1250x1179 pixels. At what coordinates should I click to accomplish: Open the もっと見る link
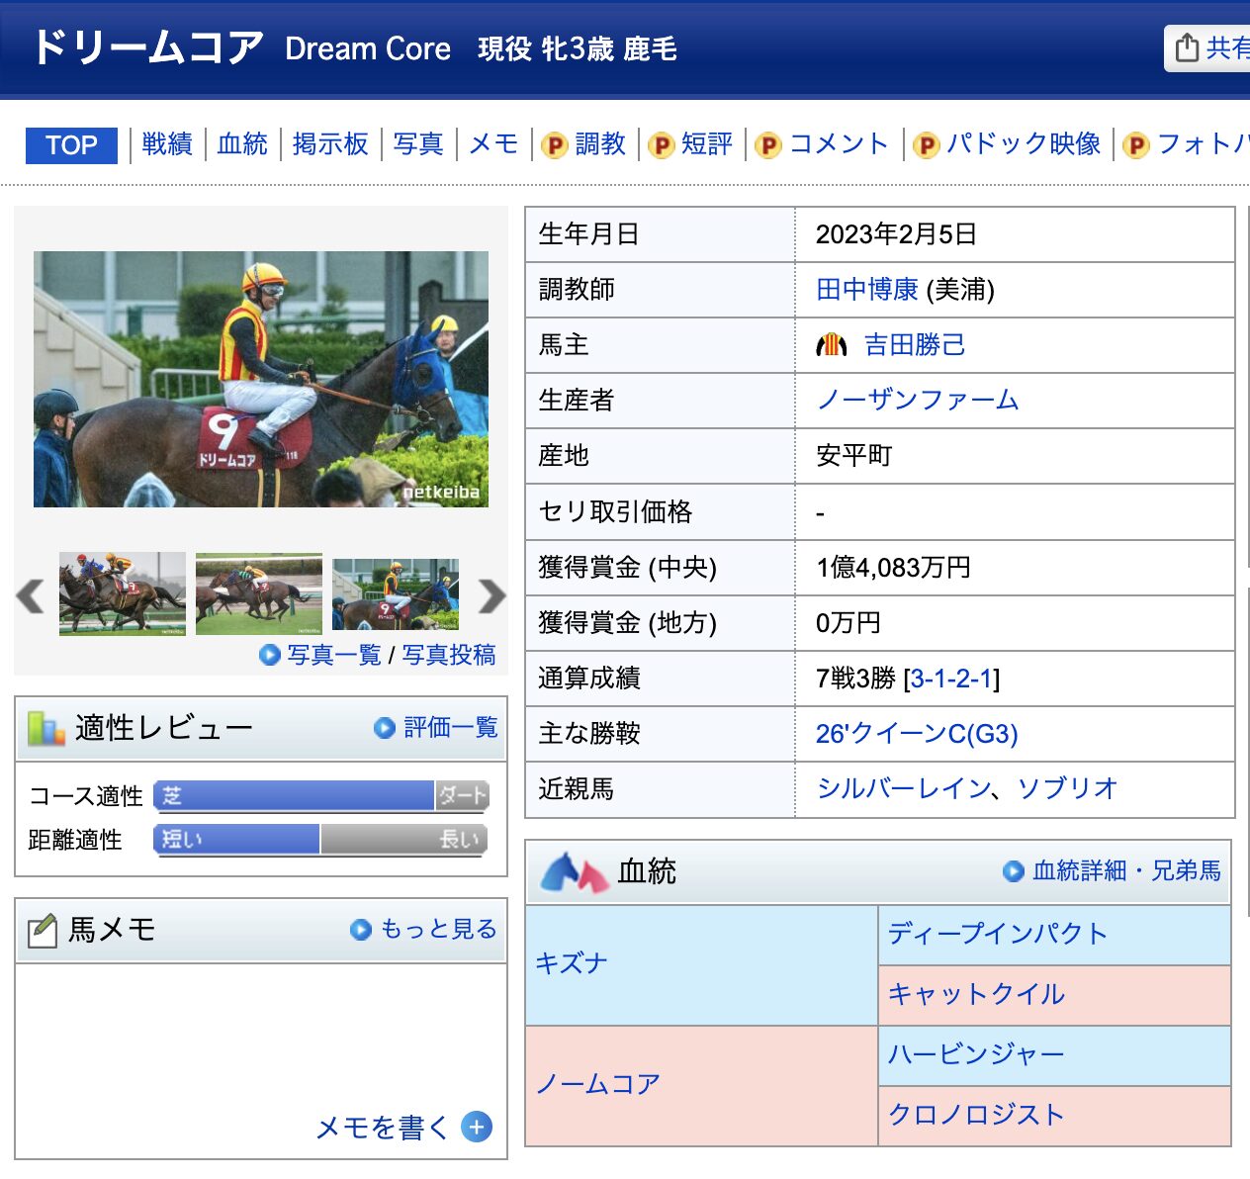pyautogui.click(x=438, y=929)
